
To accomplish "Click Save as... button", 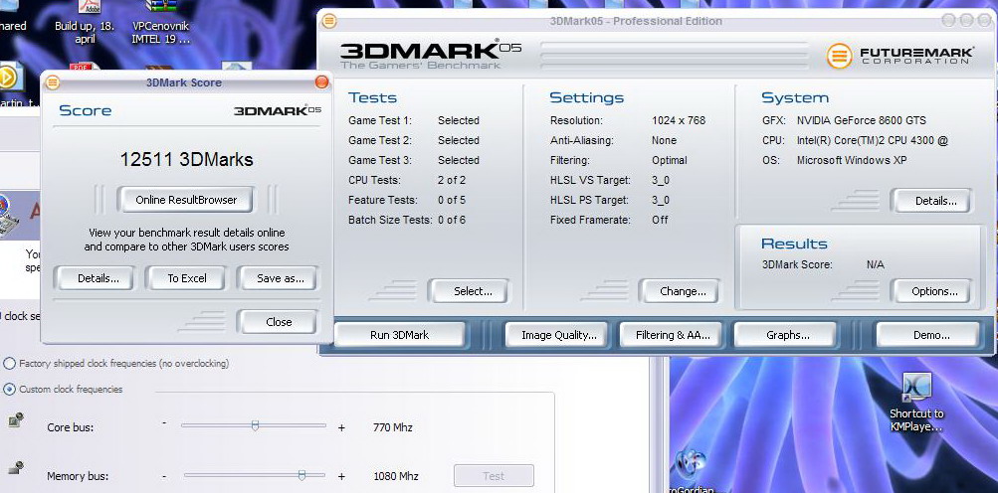I will pyautogui.click(x=279, y=278).
